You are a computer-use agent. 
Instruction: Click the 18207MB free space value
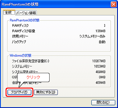click(99, 61)
